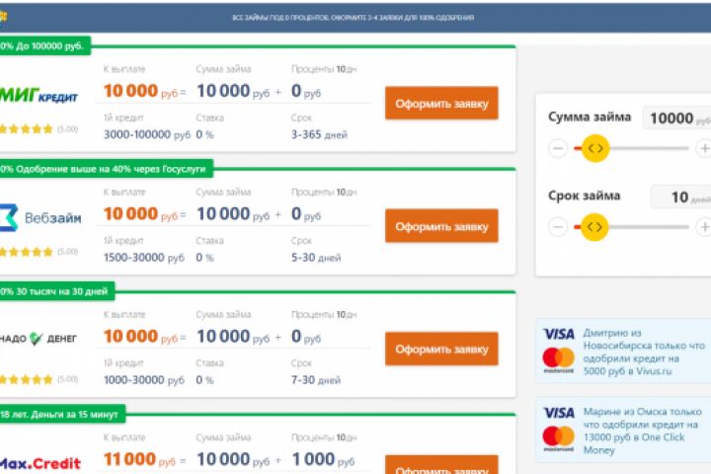Click the Max.Credit logo
This screenshot has width=711, height=474.
pos(39,461)
